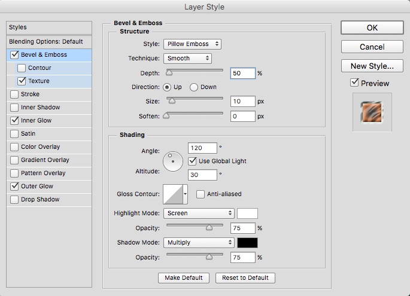This screenshot has height=296, width=410.
Task: Click the layer style preview thumbnail
Action: coord(371,112)
